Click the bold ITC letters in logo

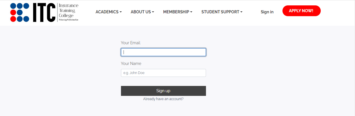pos(44,13)
